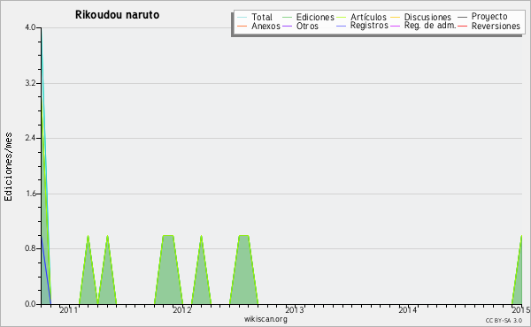531x327 pixels.
Task: Click the 2014 x-axis label
Action: point(407,310)
